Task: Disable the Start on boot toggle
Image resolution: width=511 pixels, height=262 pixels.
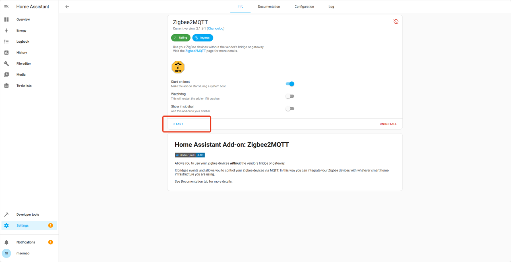Action: point(290,84)
